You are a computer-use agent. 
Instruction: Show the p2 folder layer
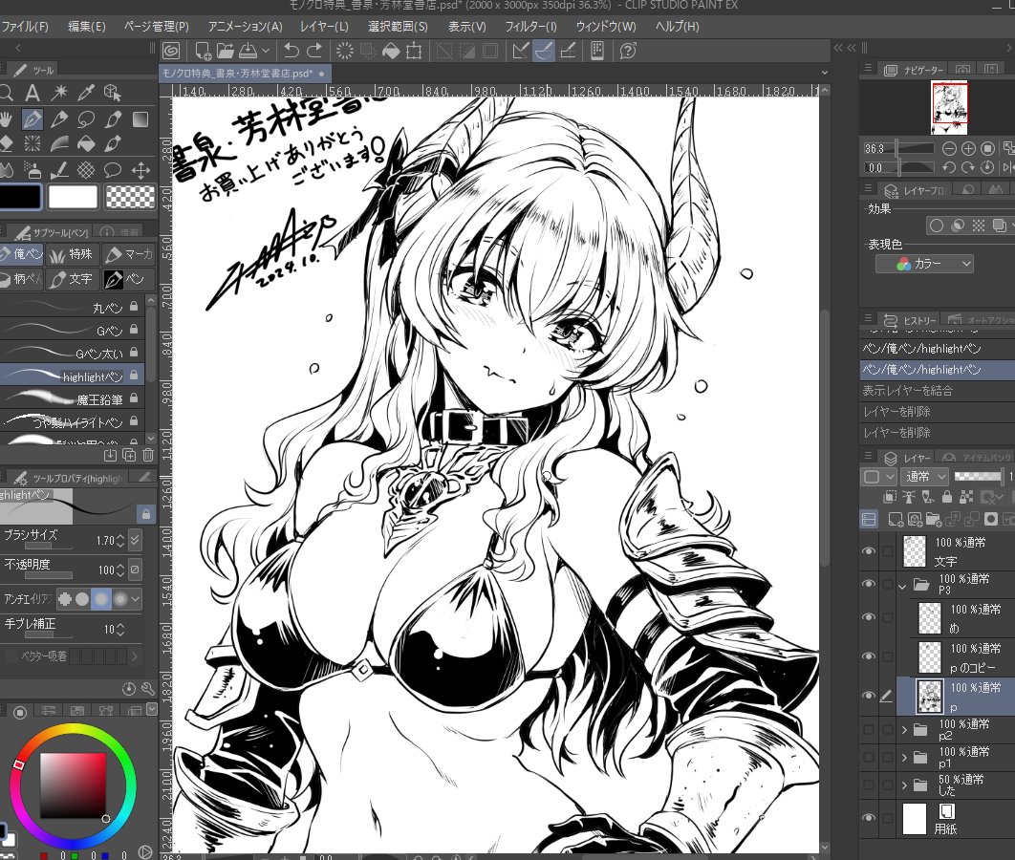tap(869, 729)
